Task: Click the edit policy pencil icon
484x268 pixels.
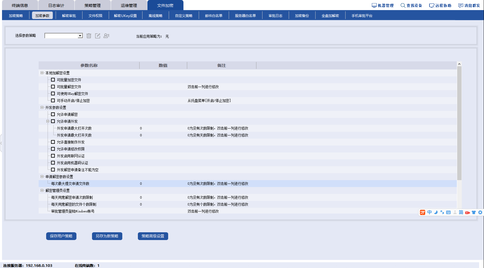Action: pos(98,36)
